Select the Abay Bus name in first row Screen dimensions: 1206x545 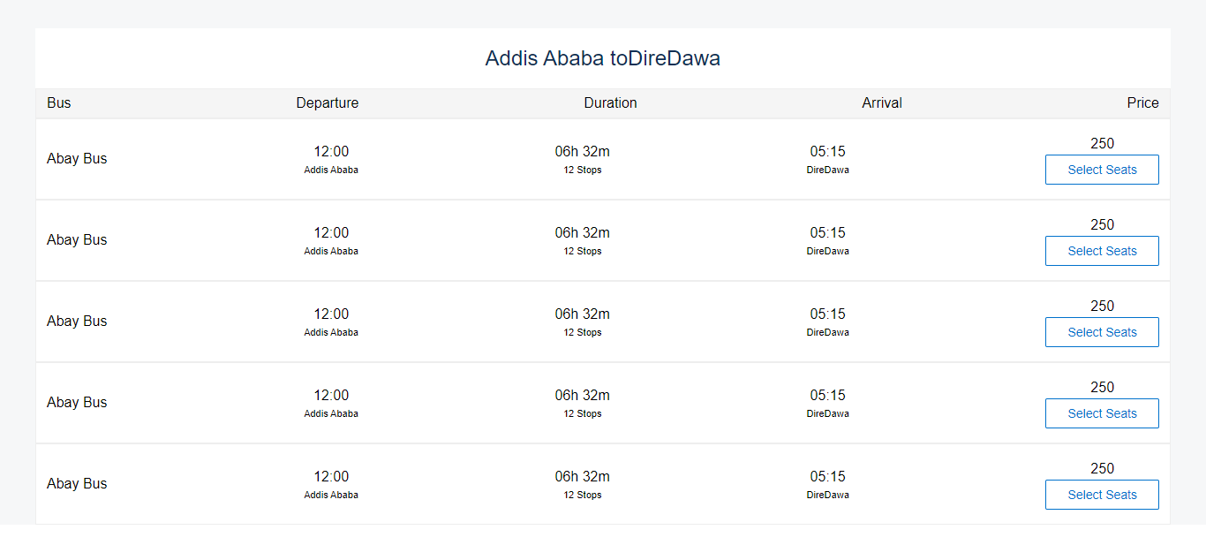point(77,159)
